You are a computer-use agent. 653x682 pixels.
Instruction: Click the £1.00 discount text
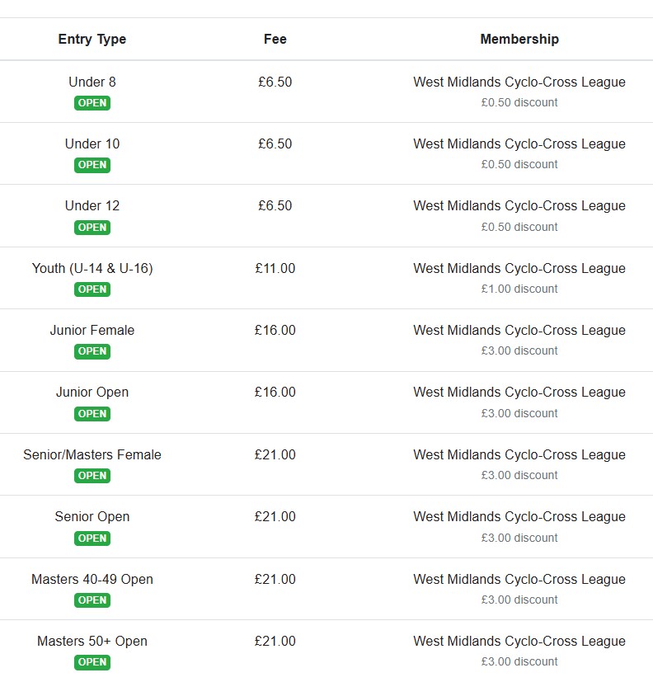pos(519,289)
